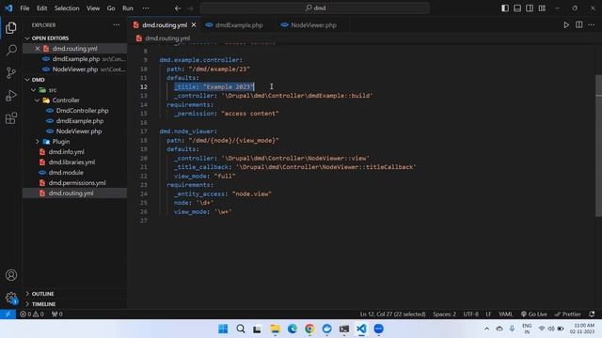Click Prettier in status bar
The width and height of the screenshot is (602, 338).
[567, 314]
